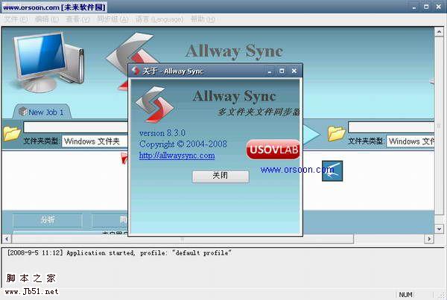Viewport: 447px width, 300px height.
Task: Click vertical scrollbar up arrow
Action: 439,31
